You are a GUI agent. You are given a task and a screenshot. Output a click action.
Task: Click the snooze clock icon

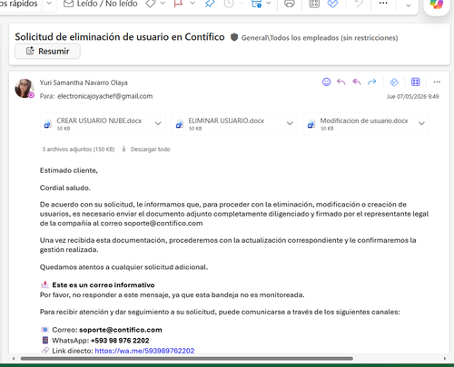[x=229, y=4]
